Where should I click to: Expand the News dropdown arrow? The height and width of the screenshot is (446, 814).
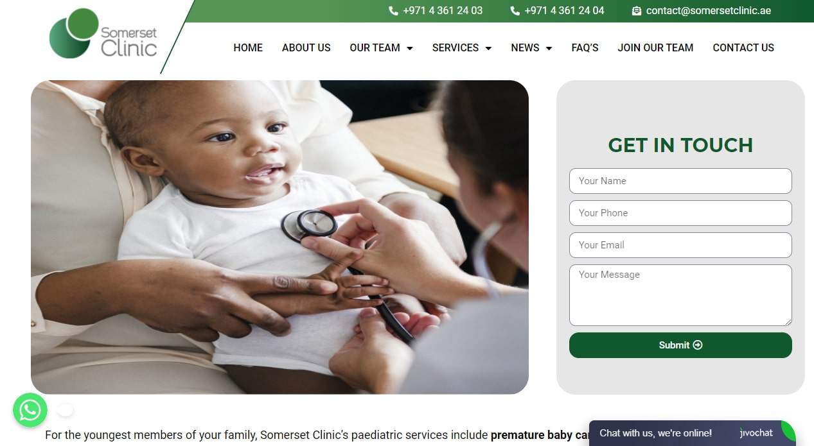549,48
